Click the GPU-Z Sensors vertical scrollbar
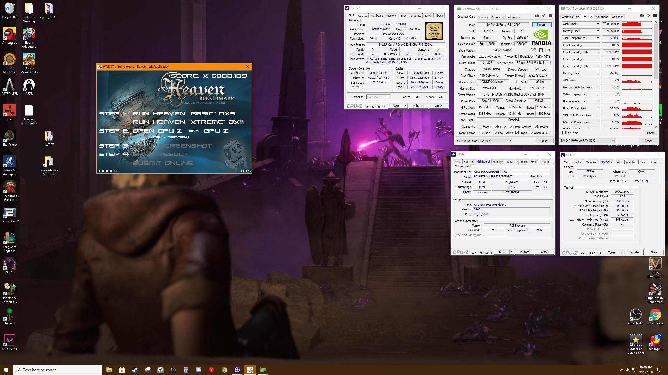This screenshot has height=375, width=668. click(x=655, y=74)
